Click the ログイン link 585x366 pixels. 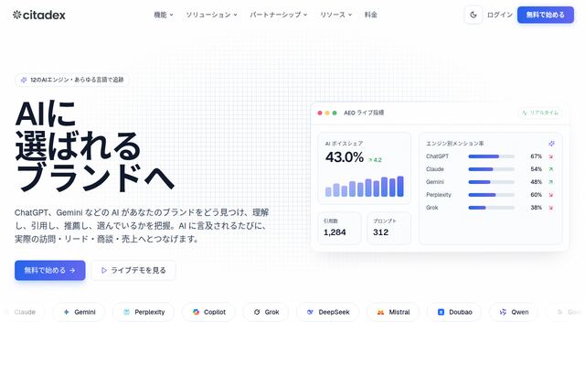[x=500, y=15]
